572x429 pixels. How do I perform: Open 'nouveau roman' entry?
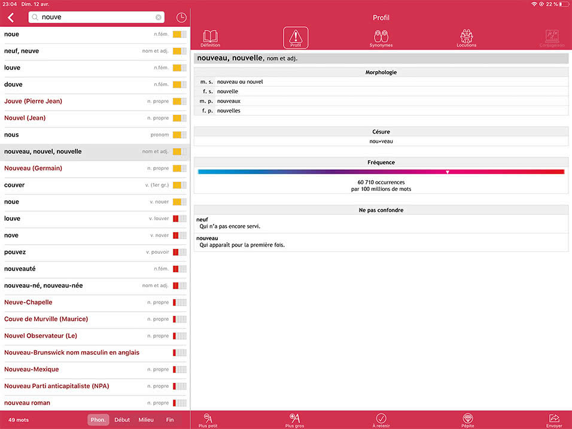click(x=95, y=403)
